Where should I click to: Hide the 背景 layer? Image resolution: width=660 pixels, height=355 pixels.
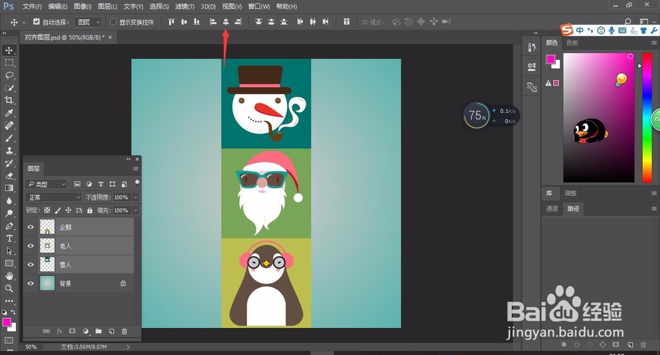click(x=30, y=284)
